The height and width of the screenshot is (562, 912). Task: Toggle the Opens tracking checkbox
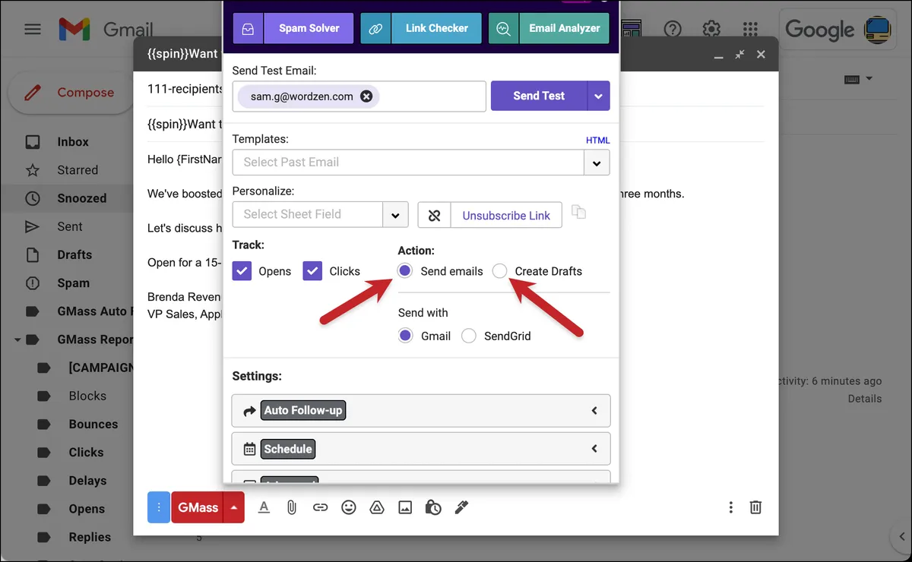click(x=242, y=271)
